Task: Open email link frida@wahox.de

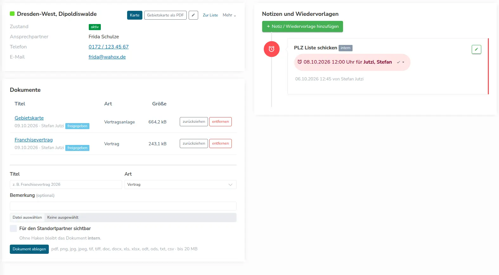Action: (x=107, y=57)
